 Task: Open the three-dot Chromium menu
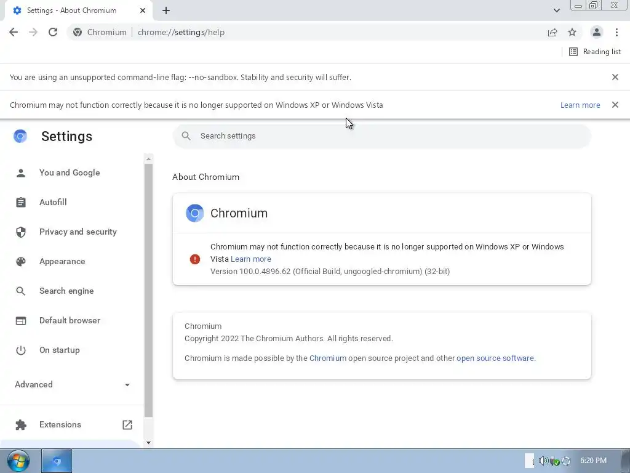(x=616, y=32)
